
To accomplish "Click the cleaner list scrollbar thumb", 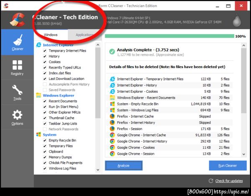I will (x=98, y=83).
